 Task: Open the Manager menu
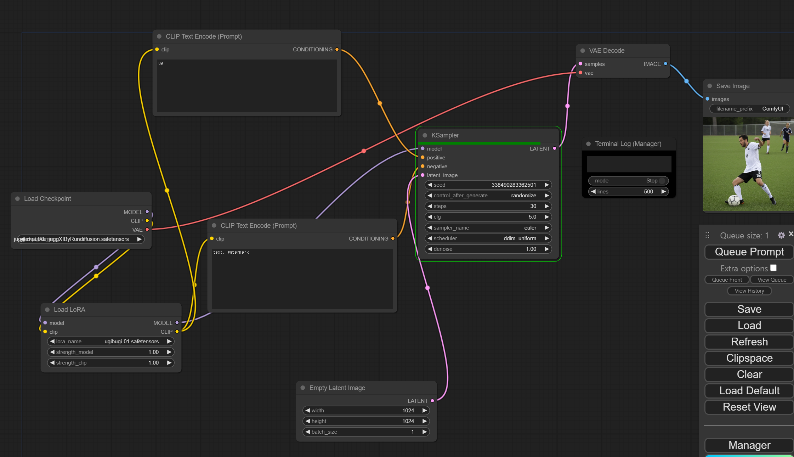(749, 445)
